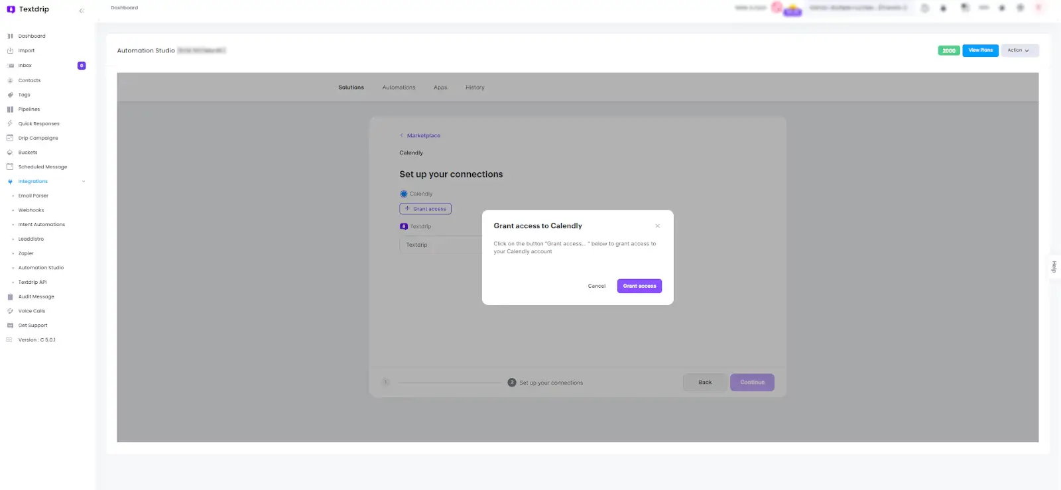Click the Get Support icon
This screenshot has width=1061, height=490.
click(x=10, y=326)
